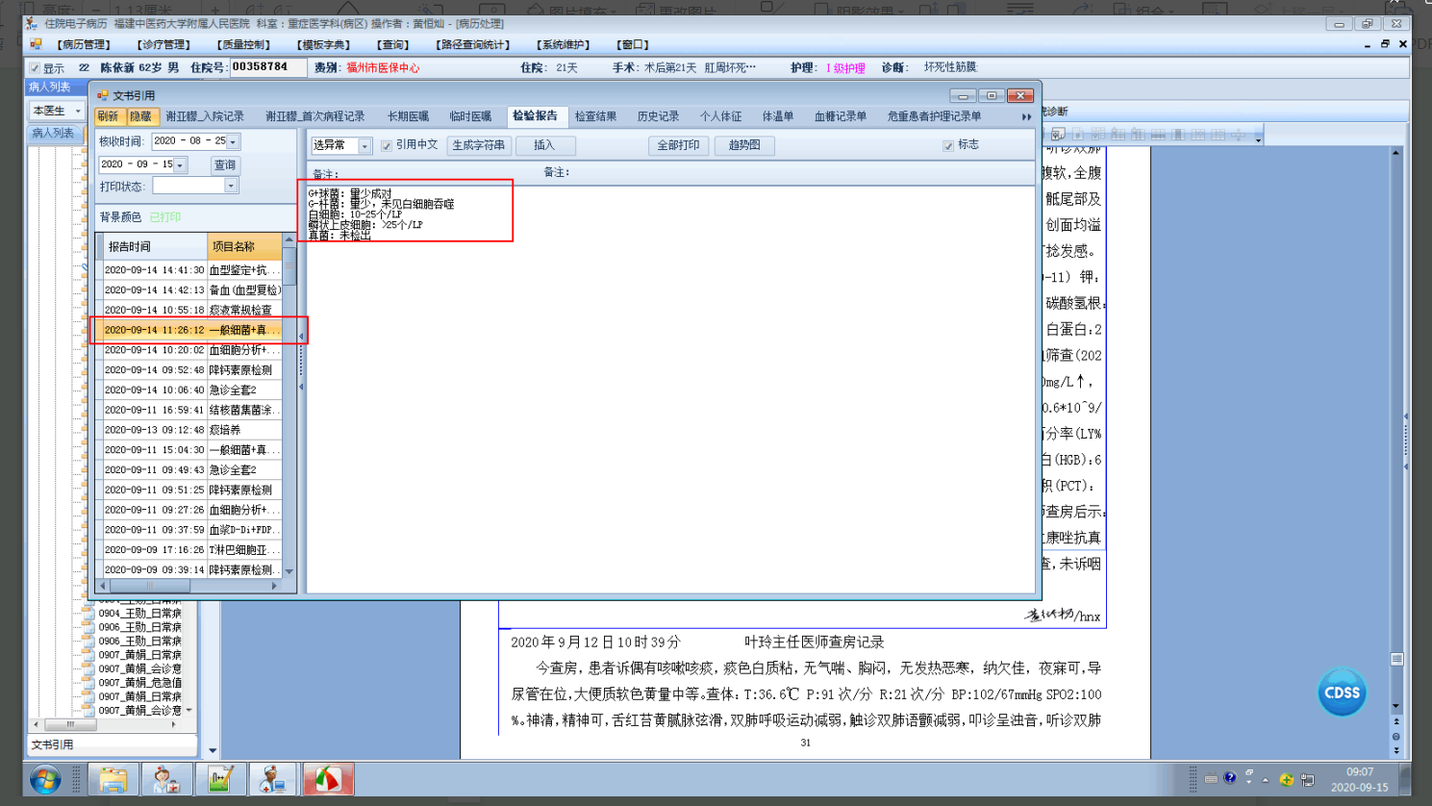1432x806 pixels.
Task: Click the help tray icon
Action: [x=1230, y=778]
